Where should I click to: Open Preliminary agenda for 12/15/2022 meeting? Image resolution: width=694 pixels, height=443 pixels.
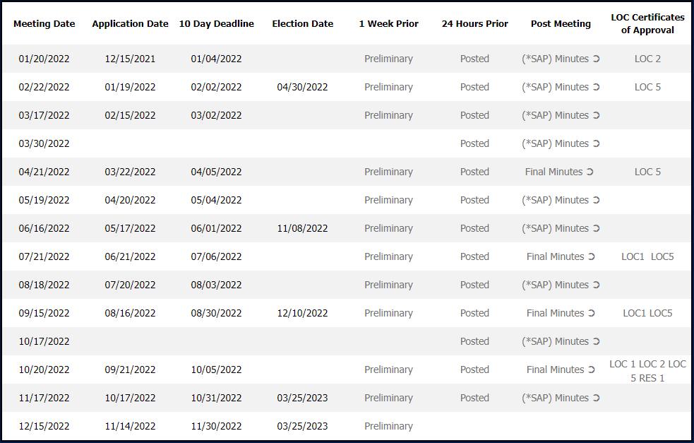(388, 426)
